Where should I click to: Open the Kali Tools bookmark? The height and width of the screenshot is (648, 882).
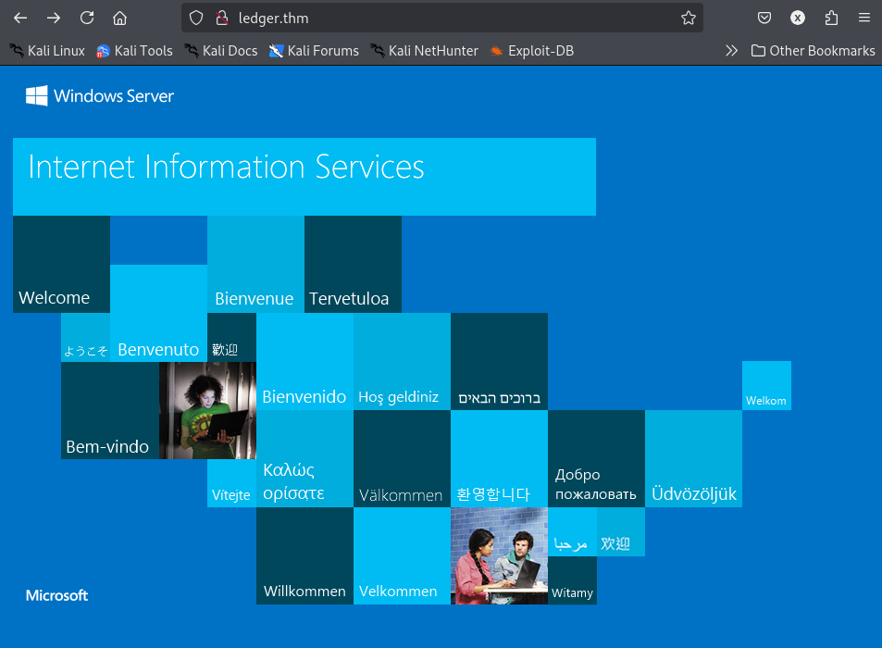click(x=134, y=51)
